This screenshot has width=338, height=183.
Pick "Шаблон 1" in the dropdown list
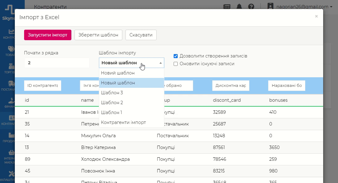tap(112, 113)
